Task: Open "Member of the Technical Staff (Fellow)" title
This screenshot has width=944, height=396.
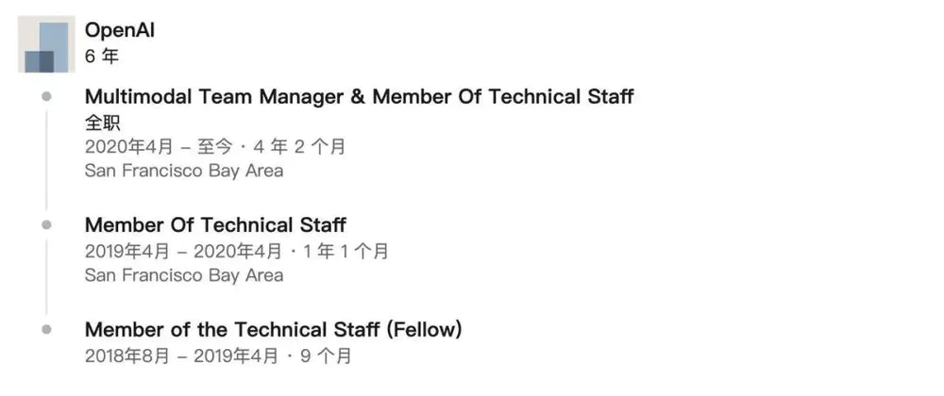Action: tap(273, 330)
